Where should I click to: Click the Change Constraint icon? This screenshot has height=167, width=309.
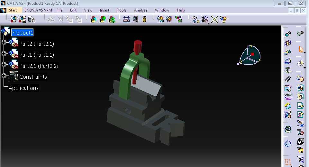[x=288, y=106]
